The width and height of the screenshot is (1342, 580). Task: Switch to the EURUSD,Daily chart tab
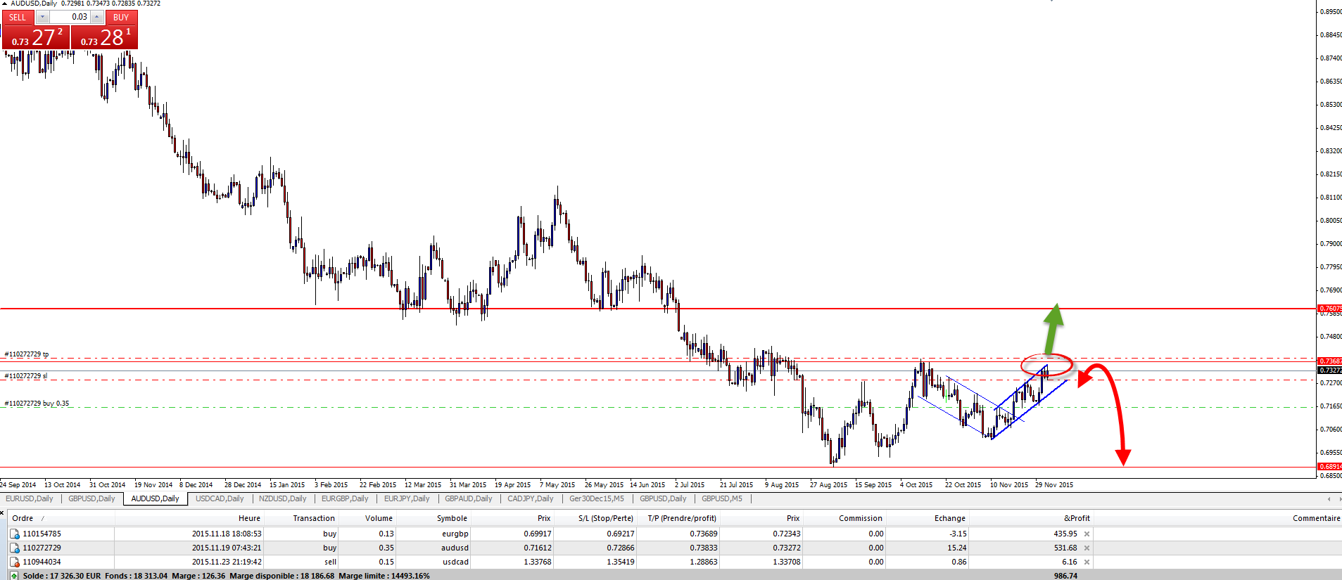30,498
